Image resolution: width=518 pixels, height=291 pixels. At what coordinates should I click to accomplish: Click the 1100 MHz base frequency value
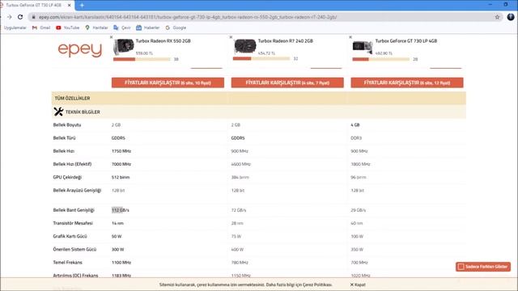coord(121,263)
